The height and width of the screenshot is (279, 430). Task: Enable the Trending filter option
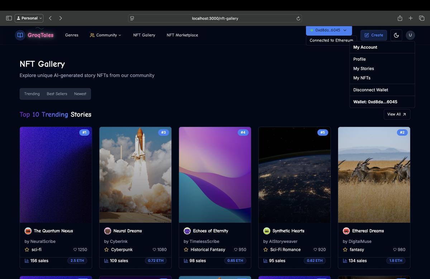(32, 94)
